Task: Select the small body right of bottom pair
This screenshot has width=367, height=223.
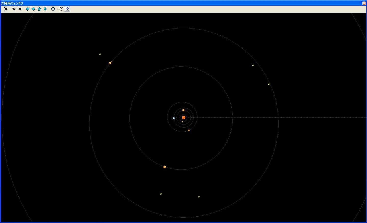Action: [199, 197]
